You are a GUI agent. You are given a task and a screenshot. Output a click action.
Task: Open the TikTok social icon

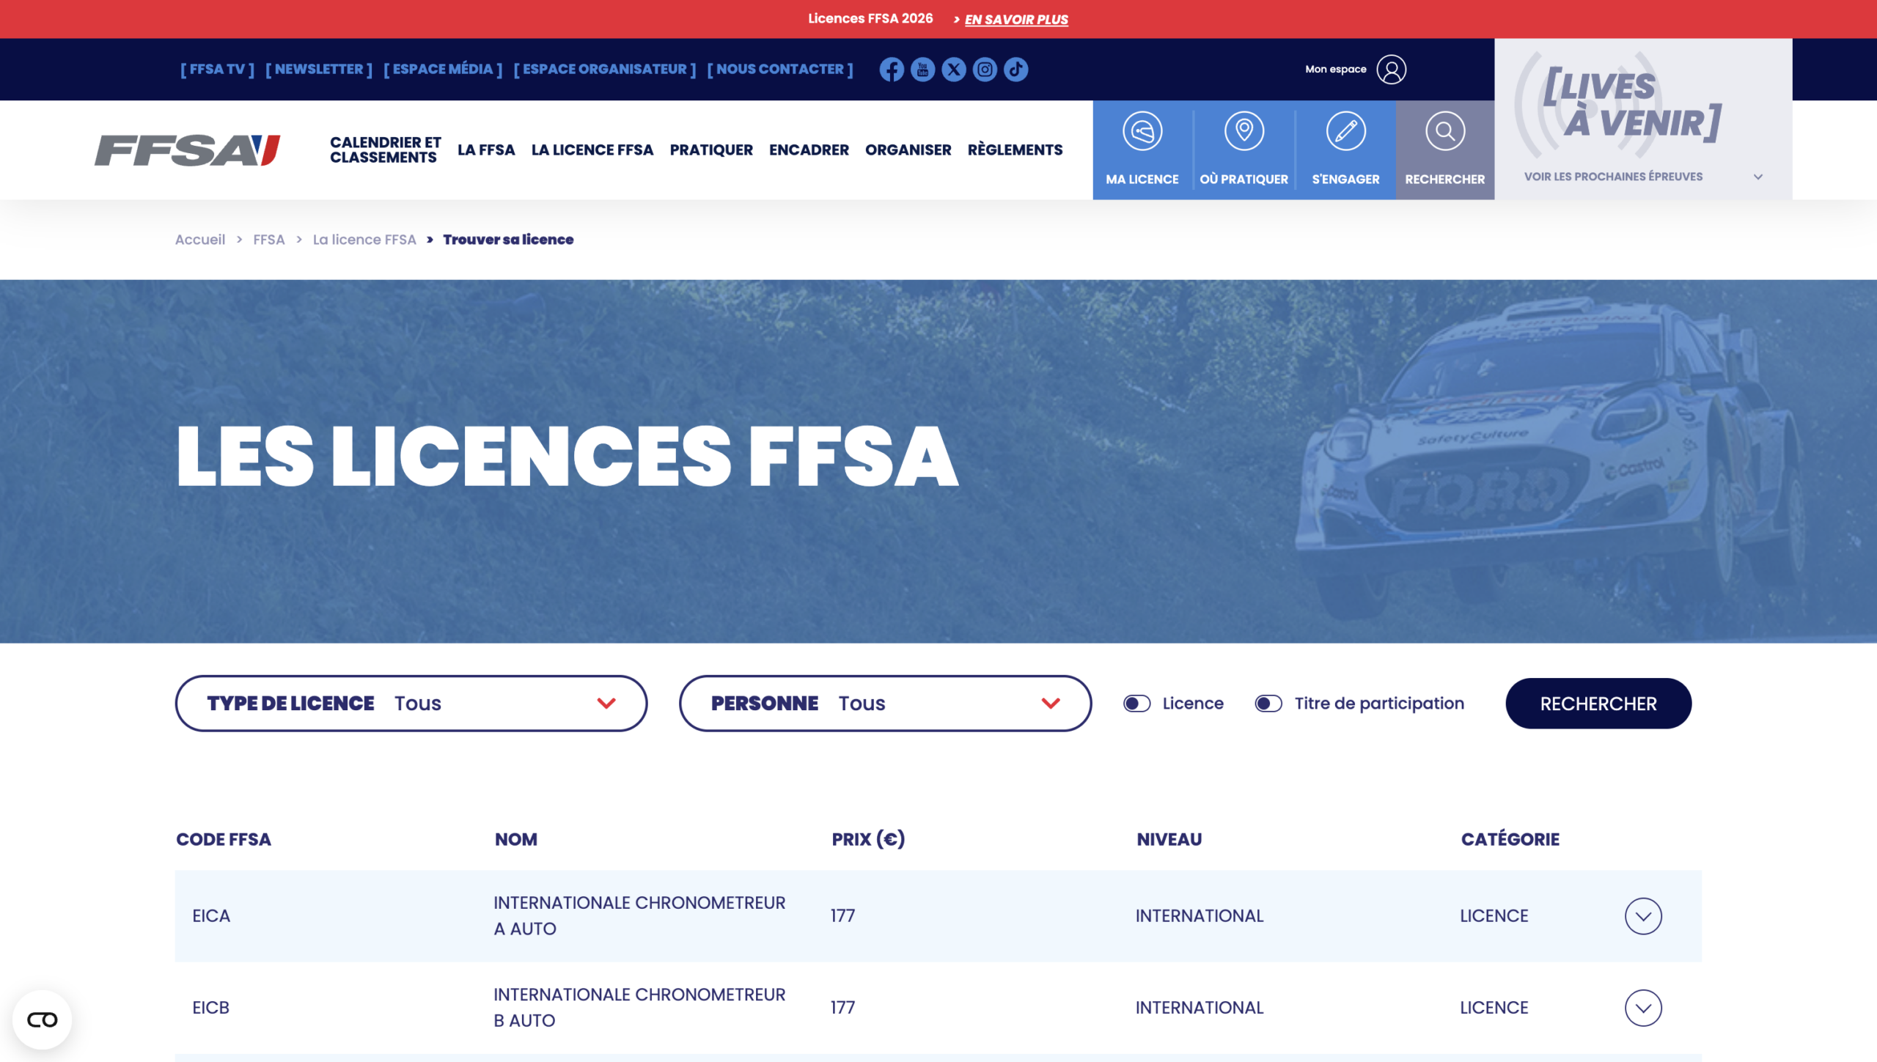click(1015, 70)
